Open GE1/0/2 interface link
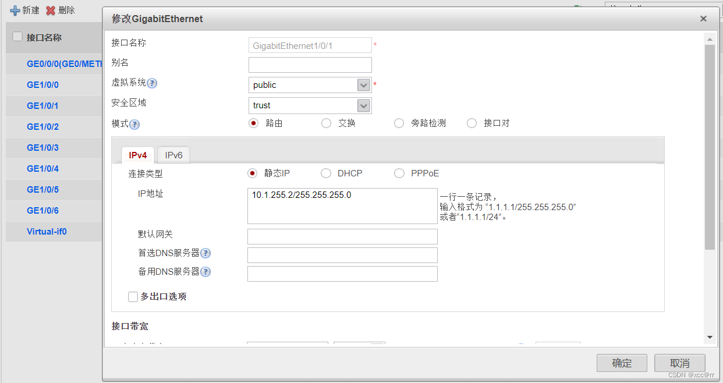This screenshot has width=723, height=383. click(42, 126)
